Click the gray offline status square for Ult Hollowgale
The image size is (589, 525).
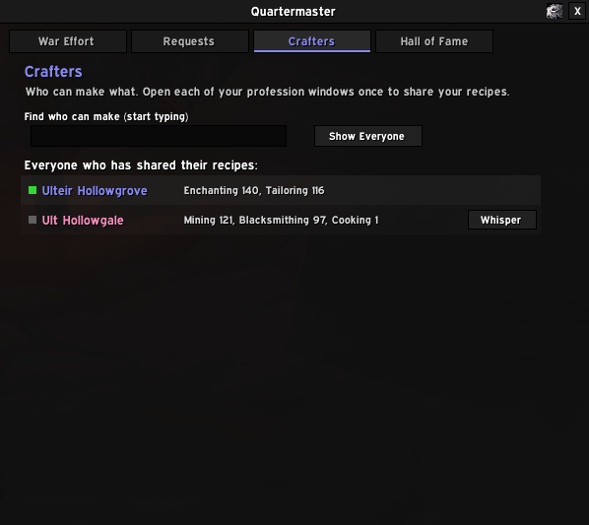tap(33, 220)
